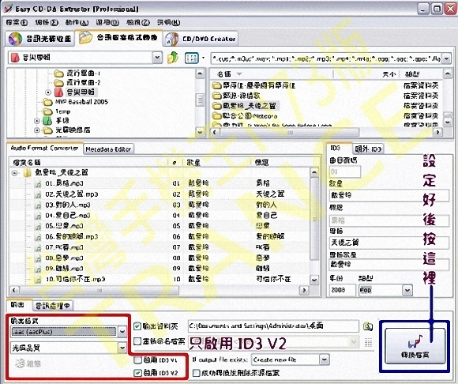Click the audio CD disc tab icon

(16, 39)
